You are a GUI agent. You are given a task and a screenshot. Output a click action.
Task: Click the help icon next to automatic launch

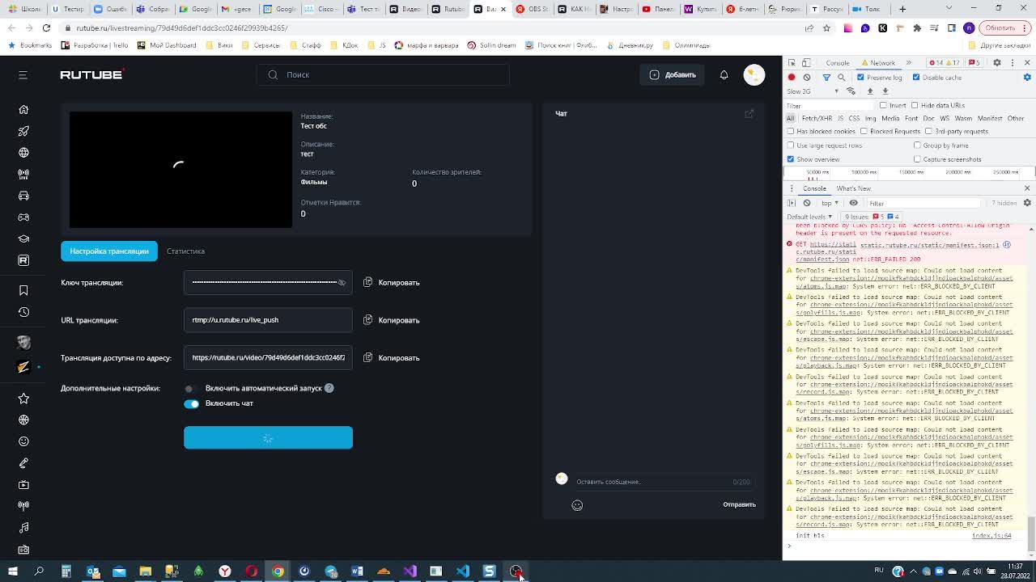329,388
